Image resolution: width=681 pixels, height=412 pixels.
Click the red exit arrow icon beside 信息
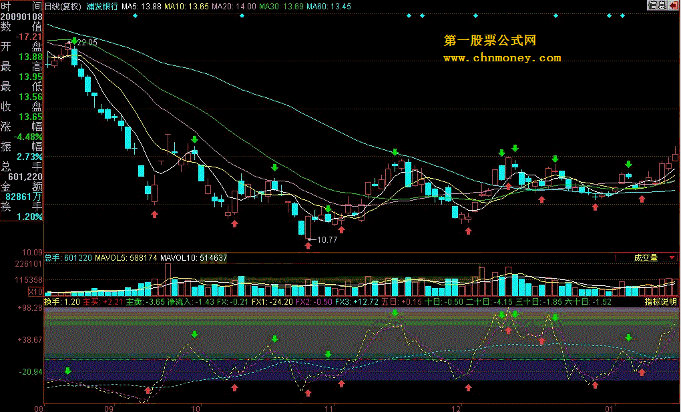click(x=673, y=5)
